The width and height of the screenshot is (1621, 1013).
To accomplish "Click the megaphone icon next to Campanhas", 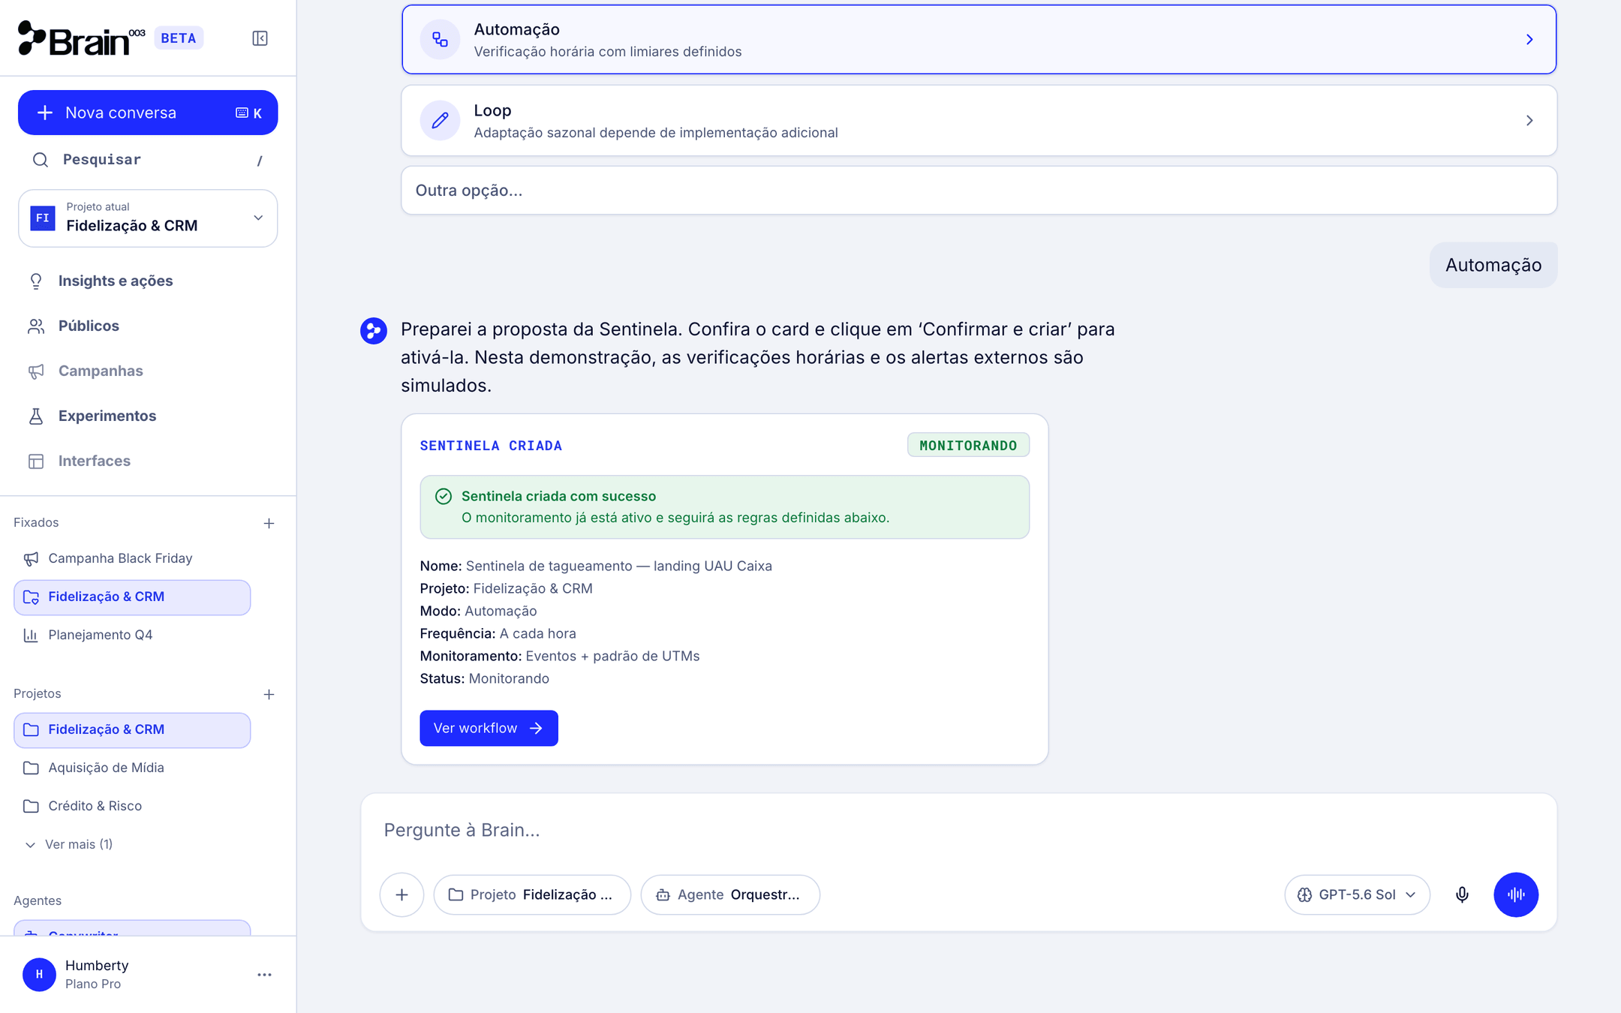I will coord(36,371).
